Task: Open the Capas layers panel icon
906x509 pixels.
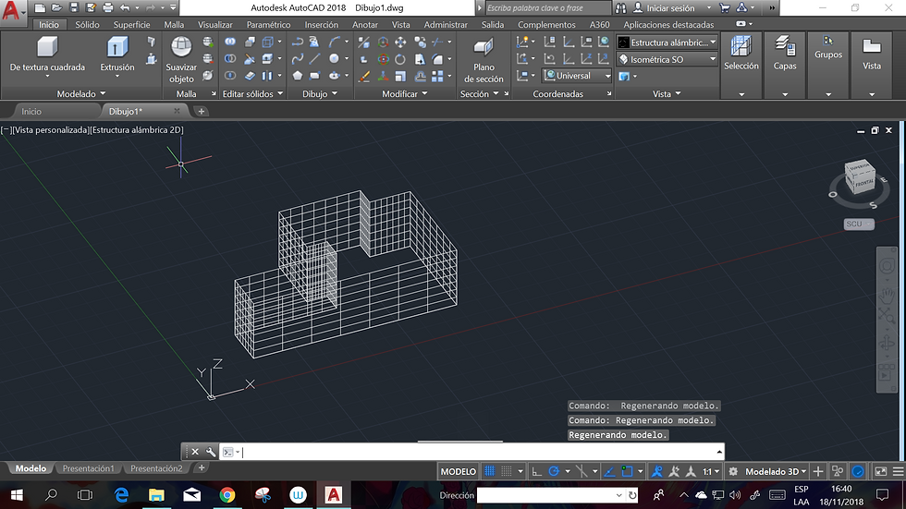Action: pyautogui.click(x=785, y=48)
